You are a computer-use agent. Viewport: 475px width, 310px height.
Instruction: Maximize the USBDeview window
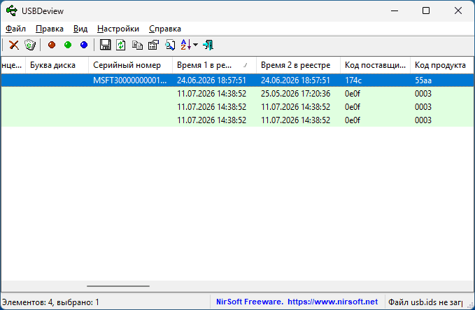426,11
